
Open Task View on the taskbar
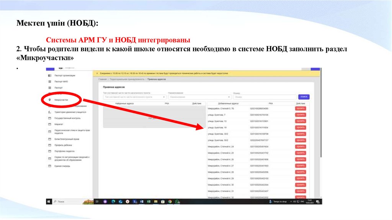pos(97,202)
